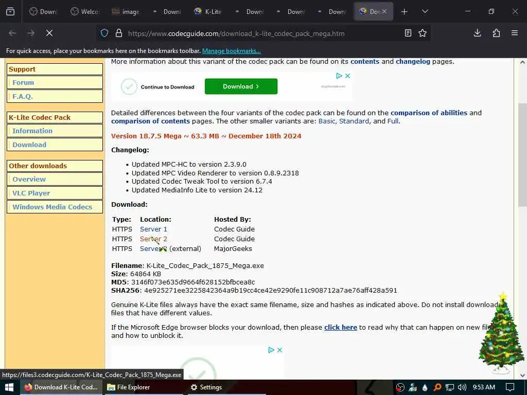
Task: Open the Standard variant link
Action: [354, 121]
